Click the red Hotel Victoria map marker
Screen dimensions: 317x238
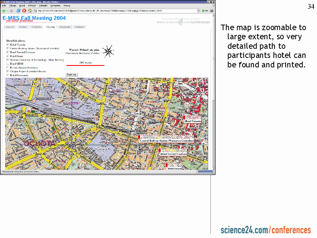click(x=184, y=117)
